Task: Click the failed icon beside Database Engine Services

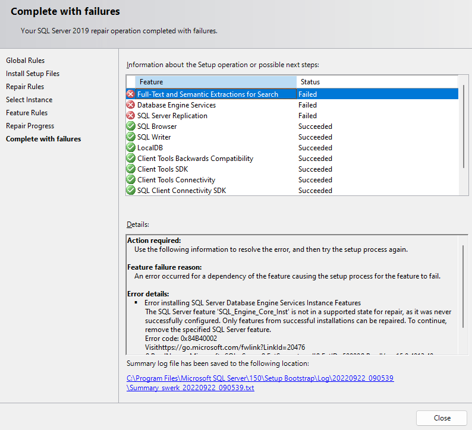Action: click(x=131, y=105)
